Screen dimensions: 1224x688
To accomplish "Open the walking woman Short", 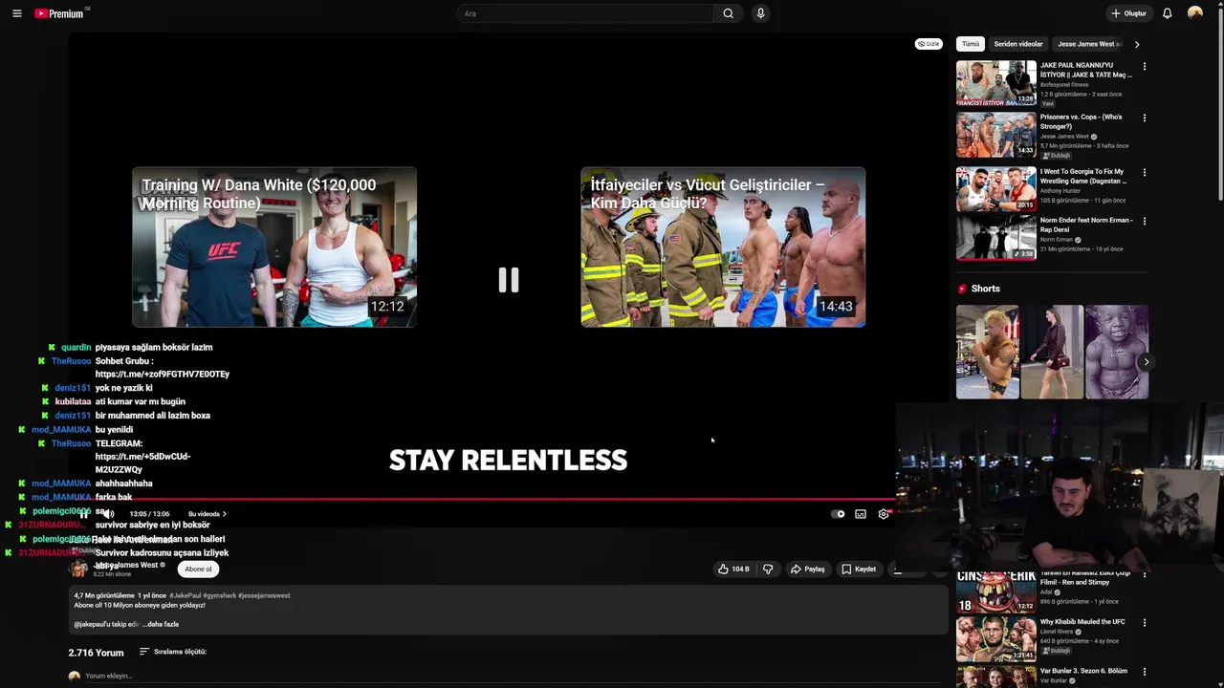I will [1052, 352].
